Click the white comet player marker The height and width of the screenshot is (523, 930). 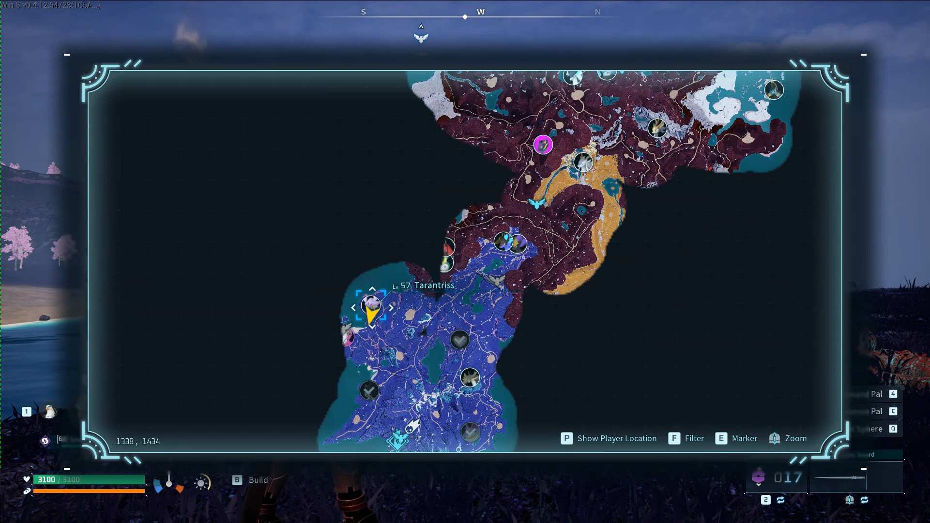[x=412, y=426]
